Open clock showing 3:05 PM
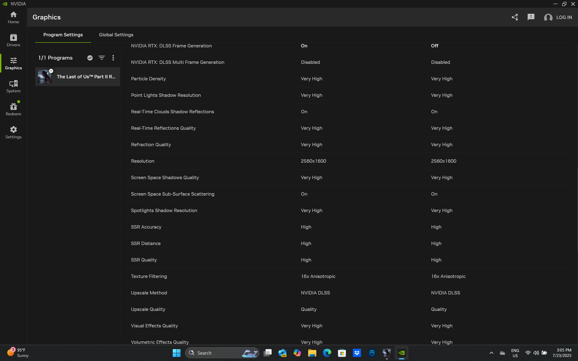The height and width of the screenshot is (361, 578). 562,353
